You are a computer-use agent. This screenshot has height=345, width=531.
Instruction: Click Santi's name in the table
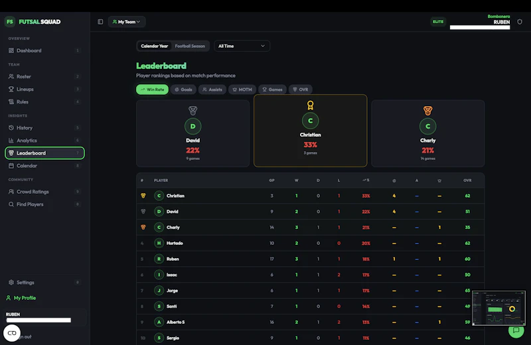(171, 307)
